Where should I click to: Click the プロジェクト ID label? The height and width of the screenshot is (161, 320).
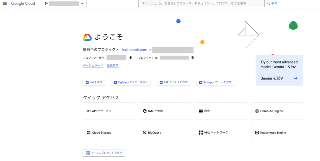148,58
